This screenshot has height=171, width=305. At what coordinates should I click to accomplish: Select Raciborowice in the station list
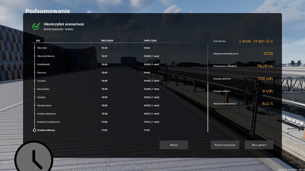click(x=44, y=105)
